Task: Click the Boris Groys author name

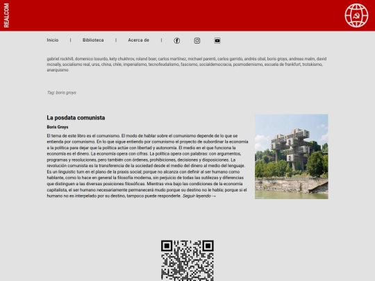Action: pos(58,127)
